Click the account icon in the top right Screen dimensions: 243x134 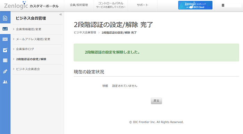point(223,6)
